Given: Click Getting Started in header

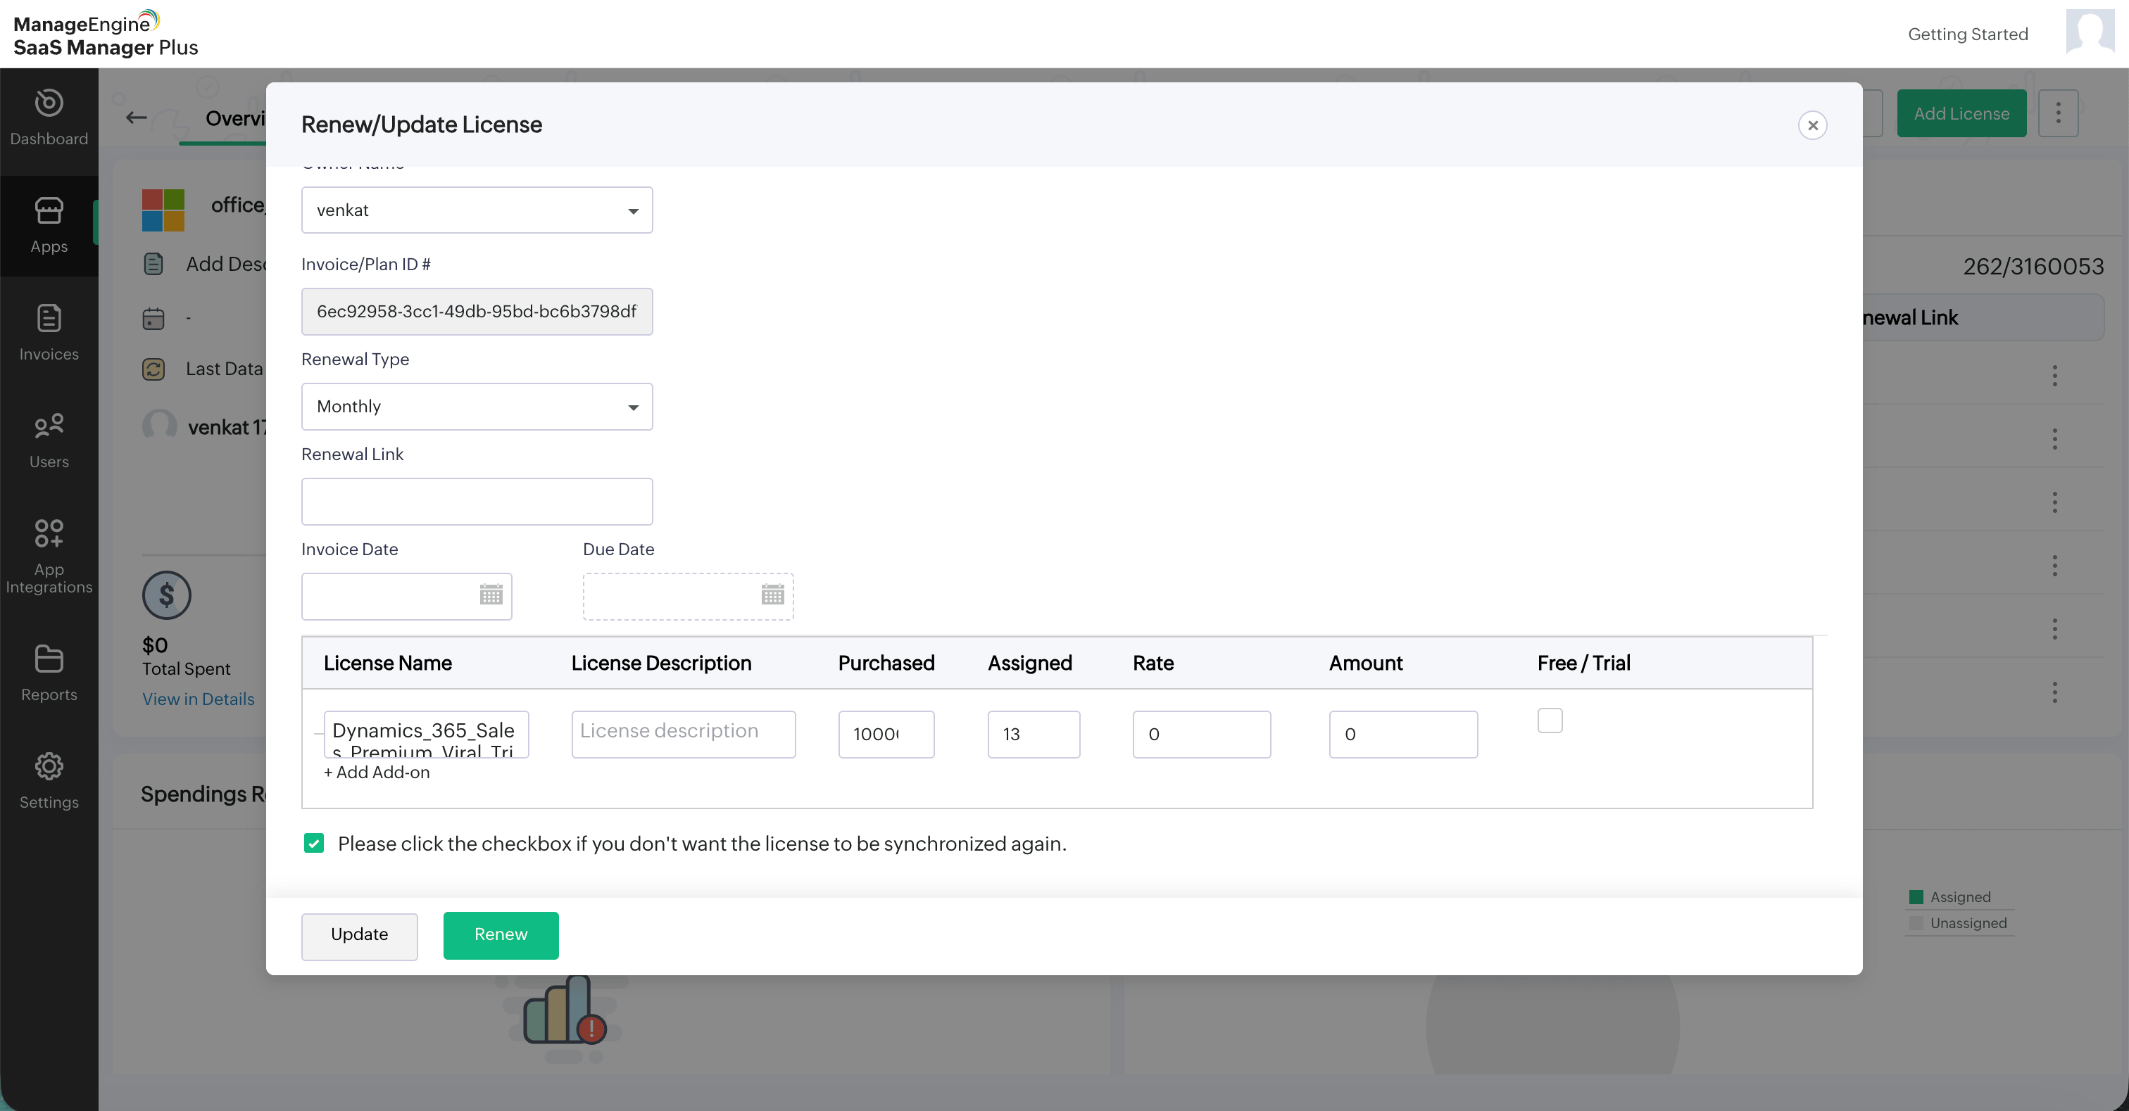Looking at the screenshot, I should [x=1967, y=34].
